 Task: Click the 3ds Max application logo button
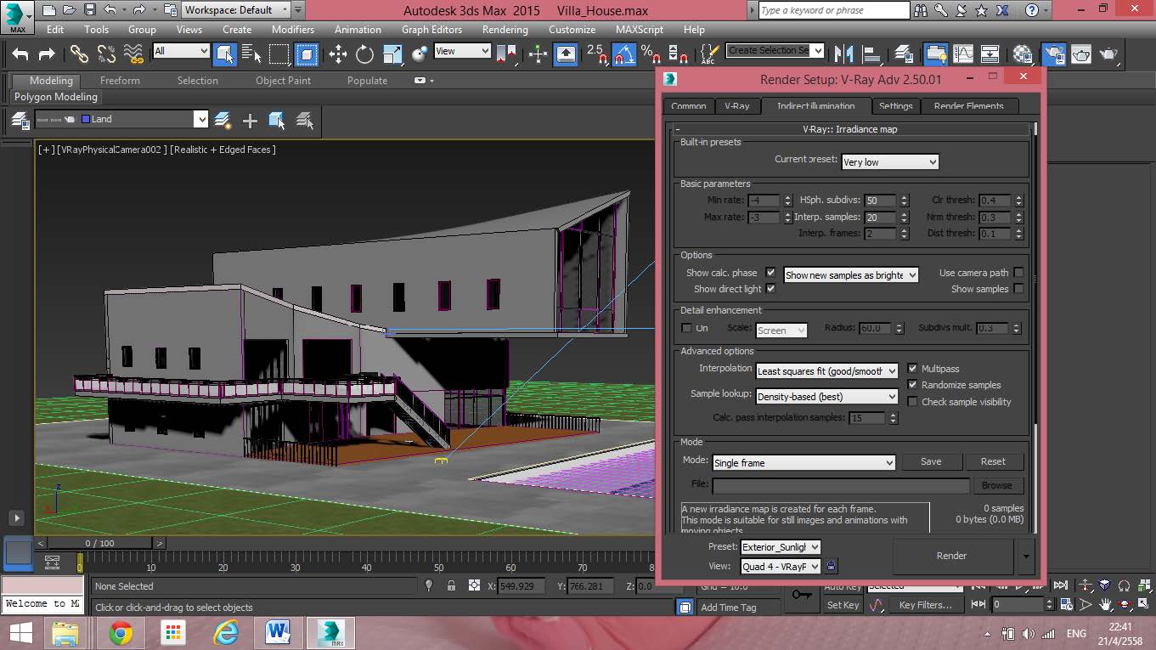coord(17,16)
